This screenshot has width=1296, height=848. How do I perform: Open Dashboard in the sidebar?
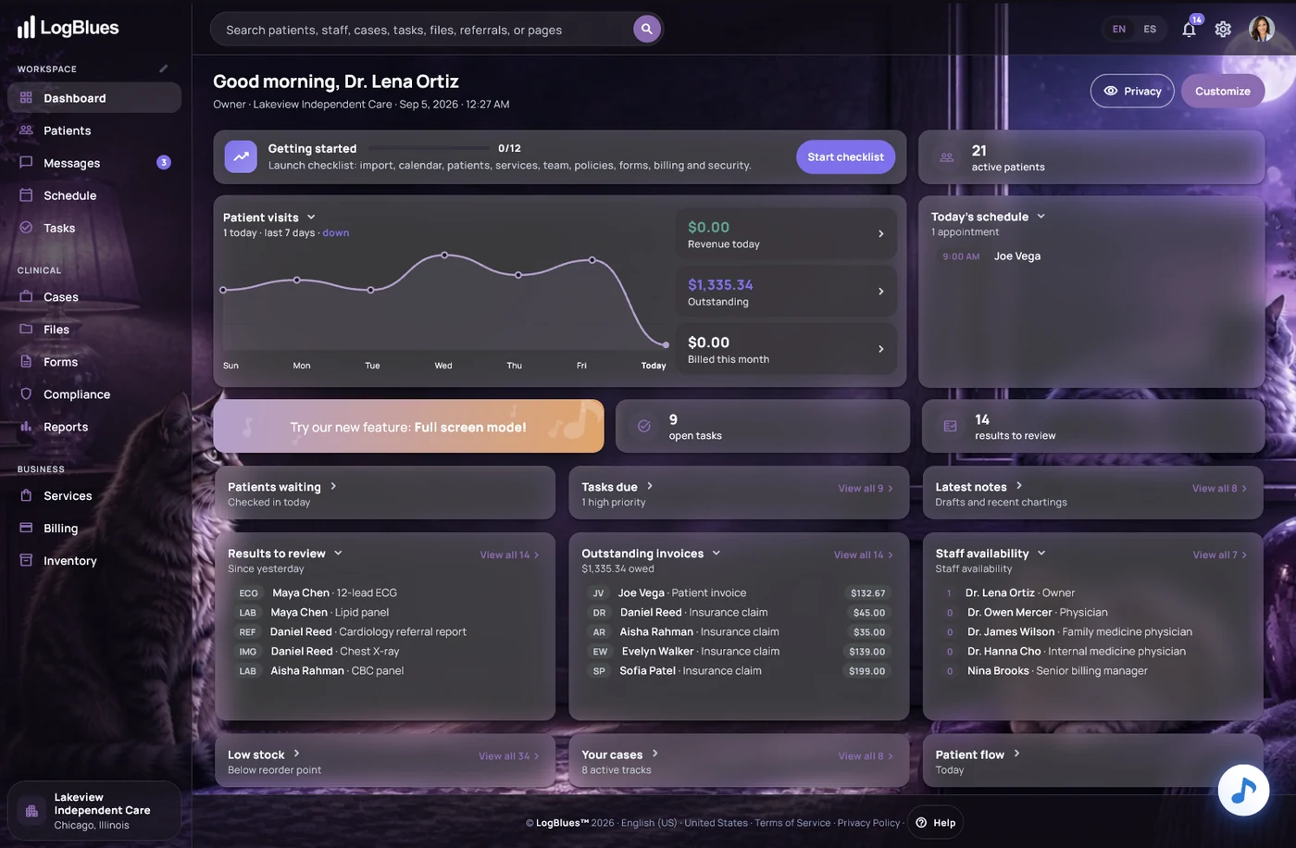[x=94, y=98]
